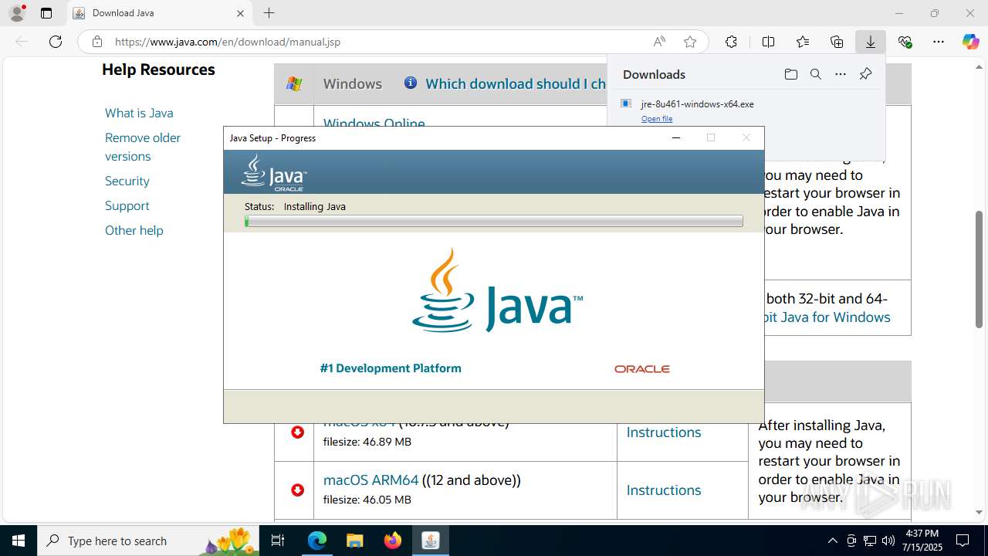Click the Java installer progress bar
Screen dimensions: 988x556
click(494, 222)
